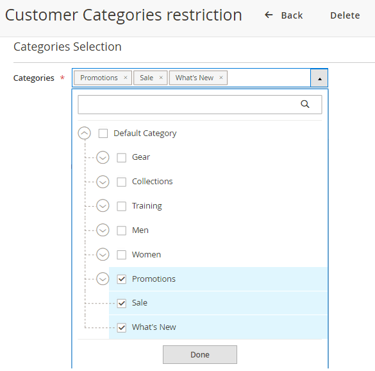Remove the What's New tag chip
Screen dimensions: 375x371
221,78
